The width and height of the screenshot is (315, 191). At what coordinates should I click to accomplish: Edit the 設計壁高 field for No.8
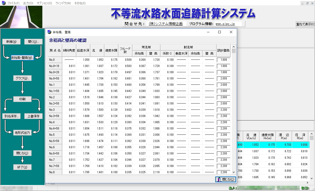[x=224, y=172]
